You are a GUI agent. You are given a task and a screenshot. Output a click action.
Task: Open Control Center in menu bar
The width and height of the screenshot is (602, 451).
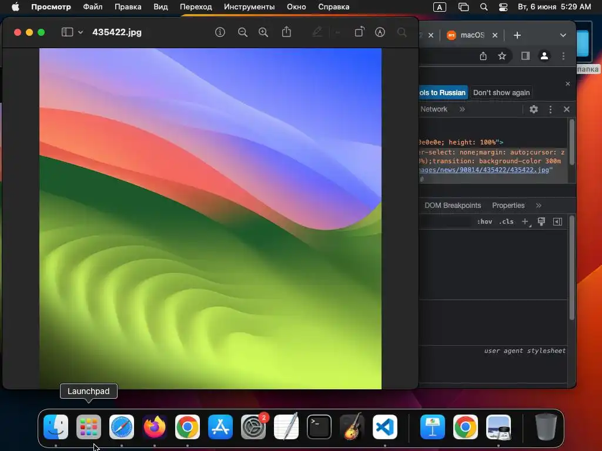(x=503, y=7)
